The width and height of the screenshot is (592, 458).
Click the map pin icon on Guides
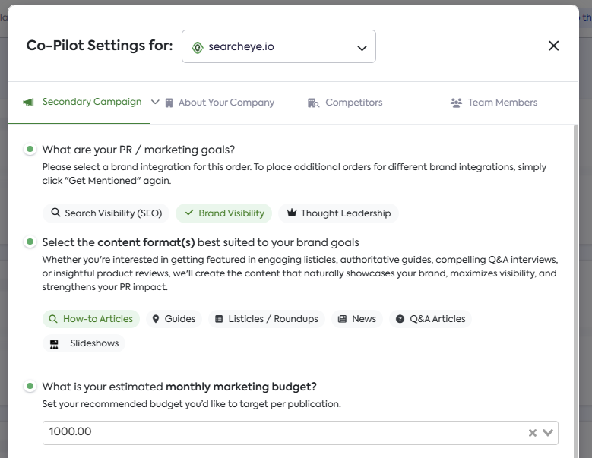click(x=156, y=319)
